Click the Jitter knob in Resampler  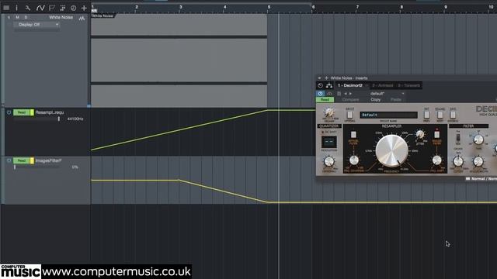420,135
